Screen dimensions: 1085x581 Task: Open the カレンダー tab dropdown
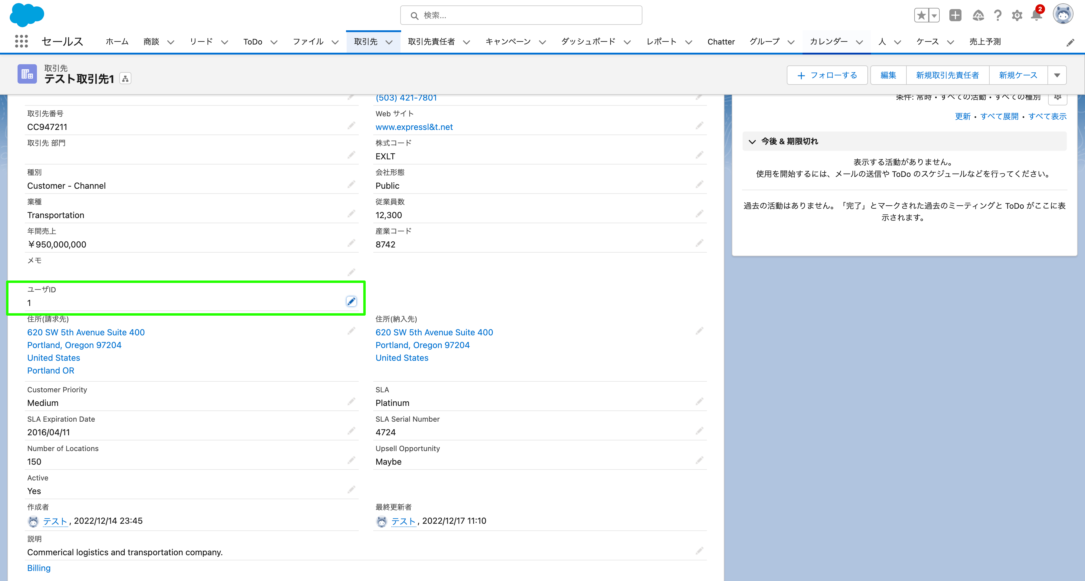pyautogui.click(x=860, y=42)
